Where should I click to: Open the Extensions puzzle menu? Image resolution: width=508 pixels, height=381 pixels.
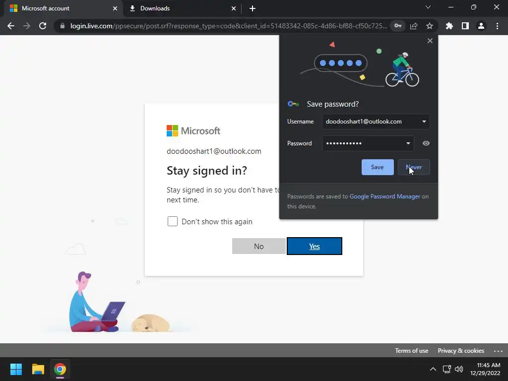click(x=449, y=26)
